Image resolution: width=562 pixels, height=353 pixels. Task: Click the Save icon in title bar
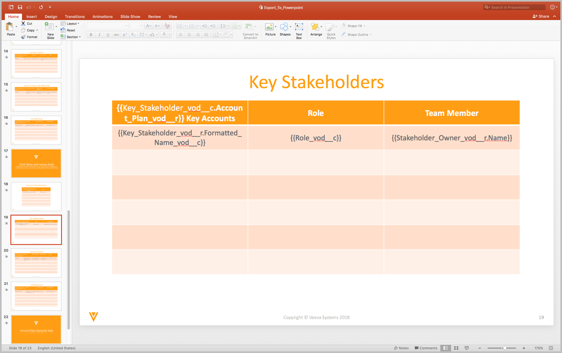20,7
